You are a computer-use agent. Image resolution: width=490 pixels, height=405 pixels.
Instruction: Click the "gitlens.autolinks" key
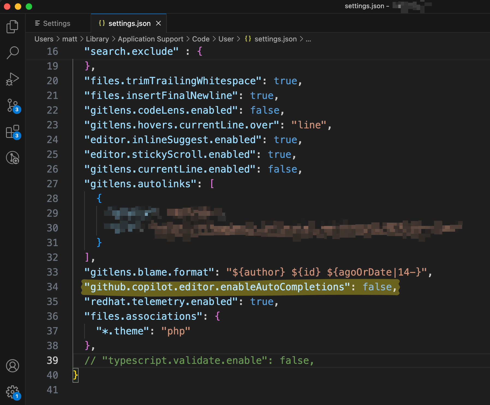point(141,184)
